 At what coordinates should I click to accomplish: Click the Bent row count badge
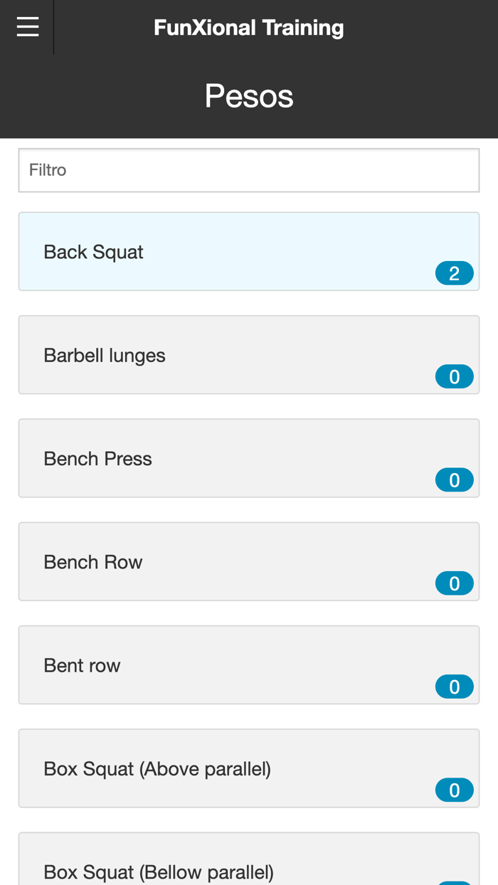(x=455, y=687)
